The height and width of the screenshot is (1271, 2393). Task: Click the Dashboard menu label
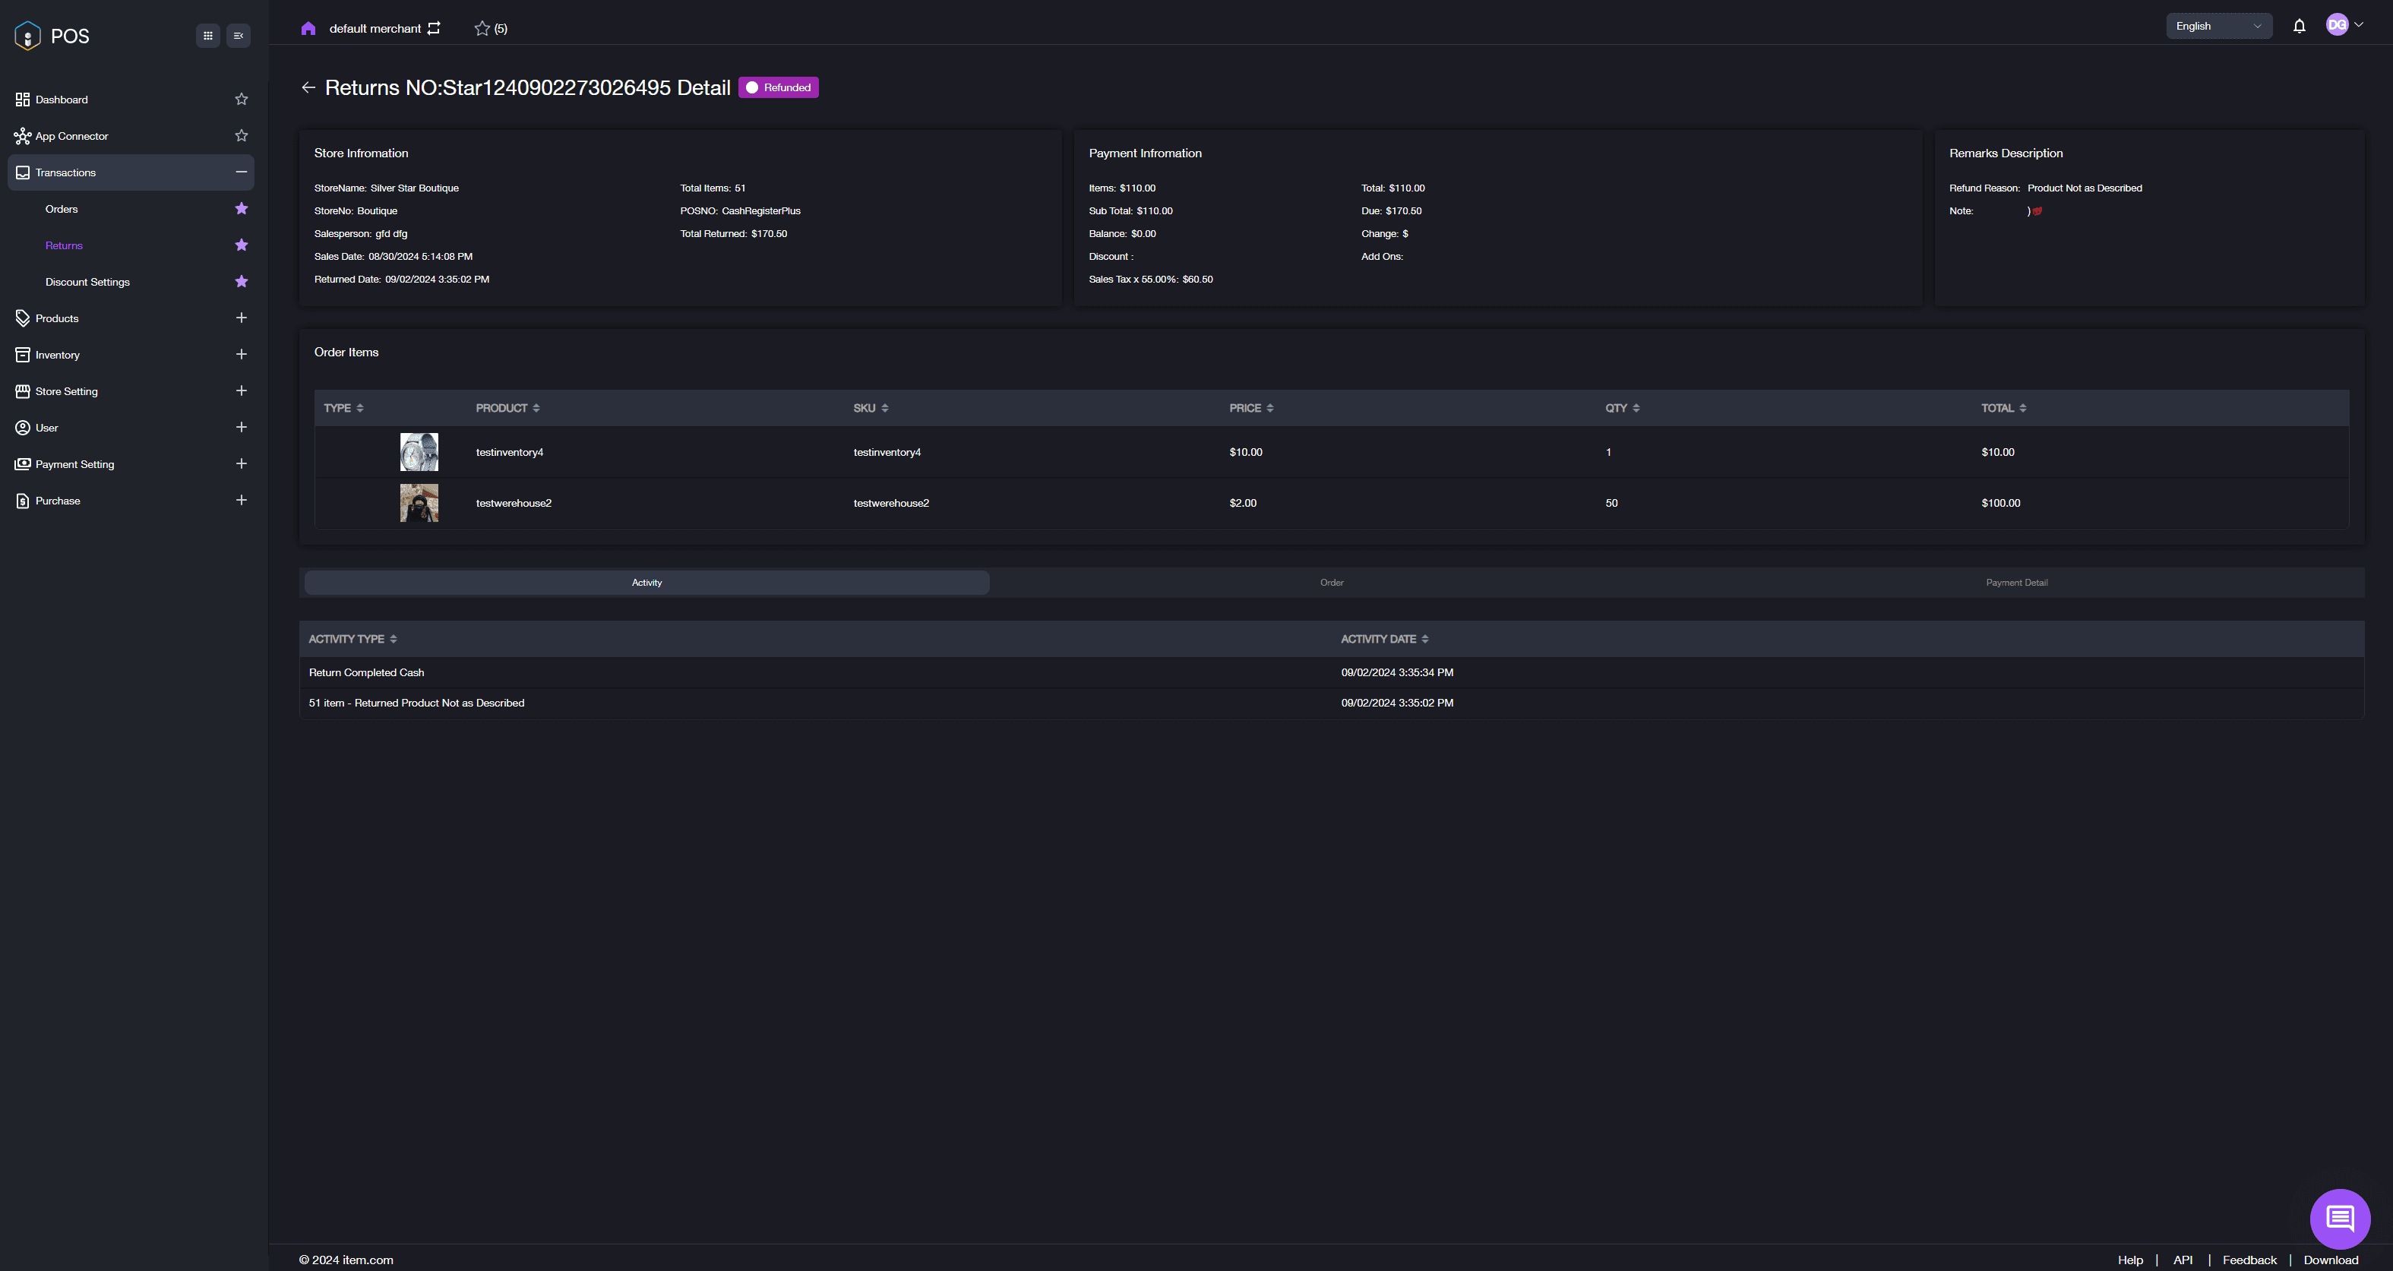point(62,100)
